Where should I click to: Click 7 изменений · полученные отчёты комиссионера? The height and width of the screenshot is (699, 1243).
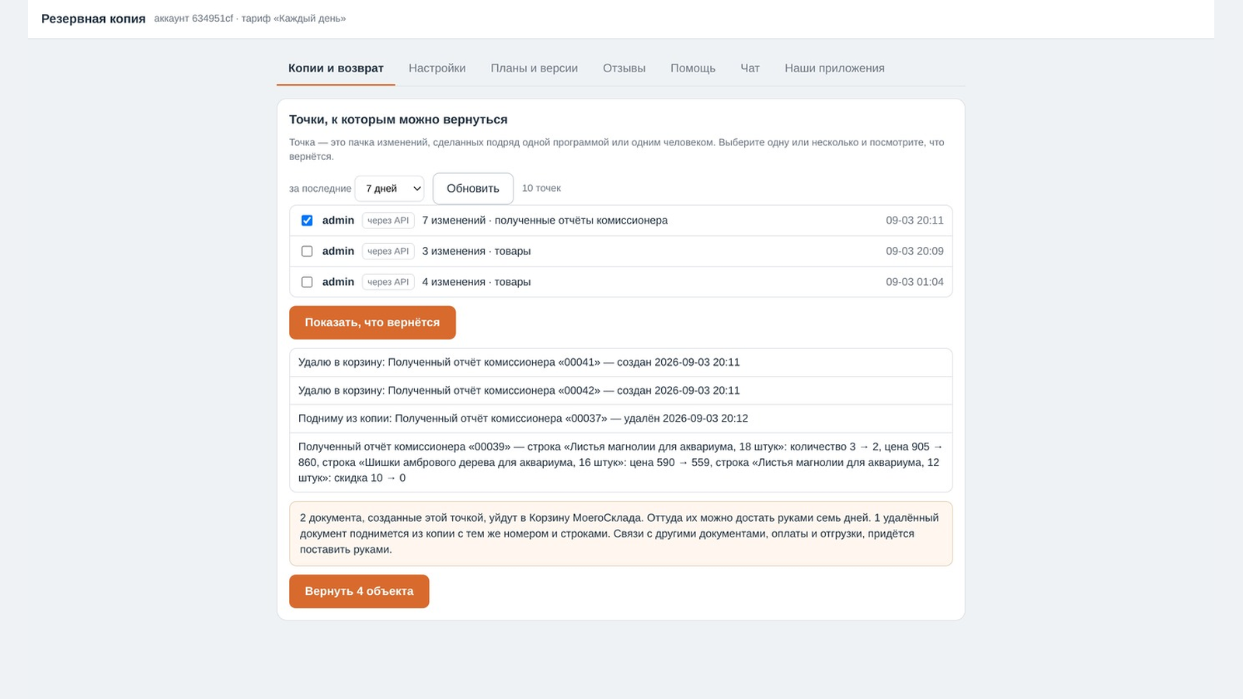pyautogui.click(x=545, y=221)
